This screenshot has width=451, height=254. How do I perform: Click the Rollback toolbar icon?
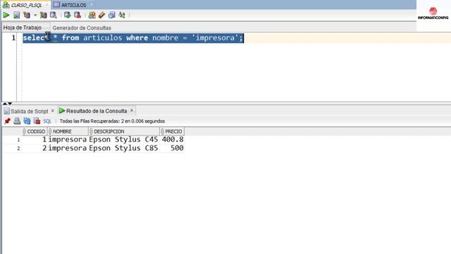tap(78, 15)
